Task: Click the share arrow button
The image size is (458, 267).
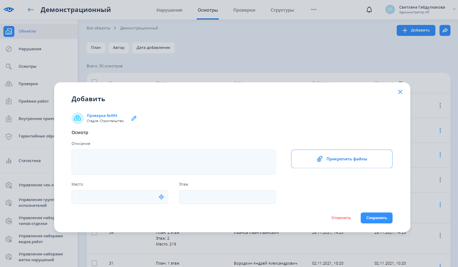Action: pos(445,30)
